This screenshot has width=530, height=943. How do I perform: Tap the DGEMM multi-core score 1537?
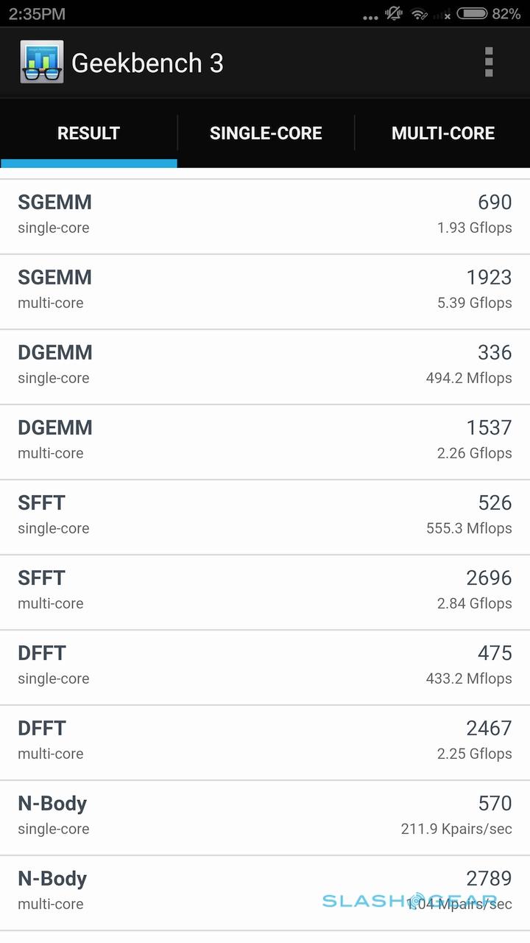489,428
